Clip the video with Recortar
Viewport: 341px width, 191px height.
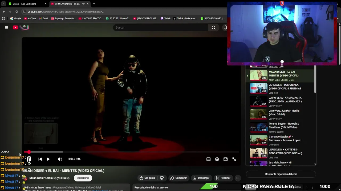223,178
